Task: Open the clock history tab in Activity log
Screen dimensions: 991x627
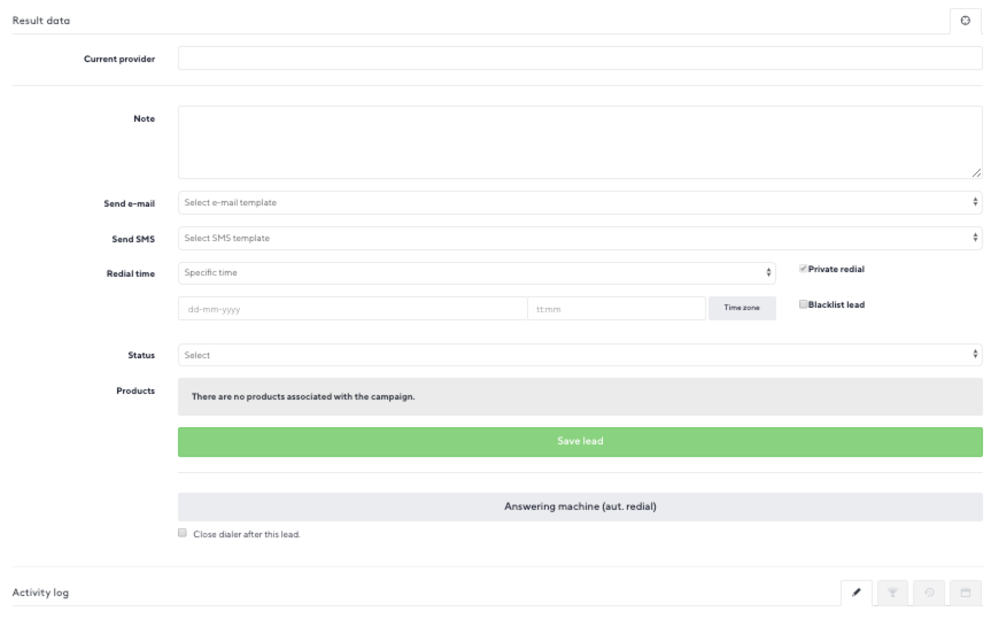Action: 929,593
